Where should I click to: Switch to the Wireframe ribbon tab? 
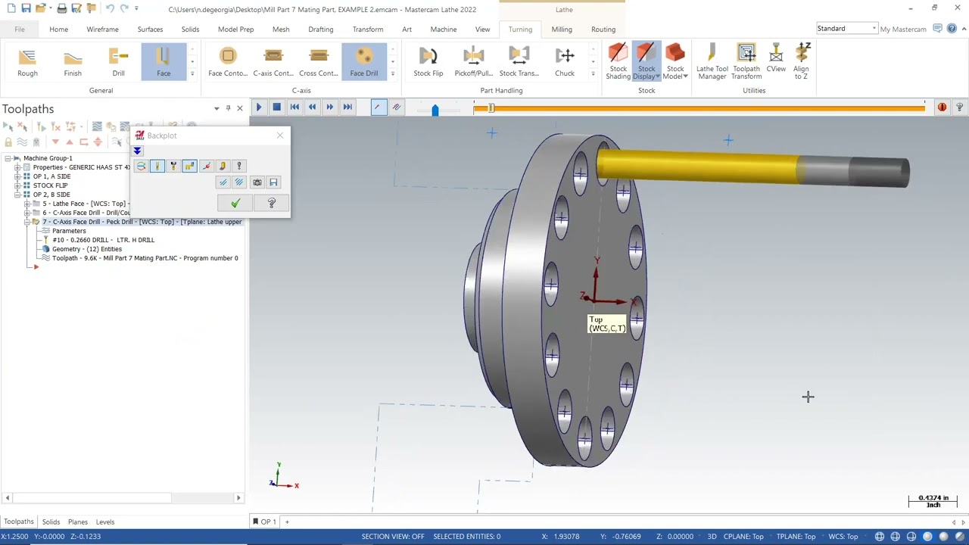(102, 30)
